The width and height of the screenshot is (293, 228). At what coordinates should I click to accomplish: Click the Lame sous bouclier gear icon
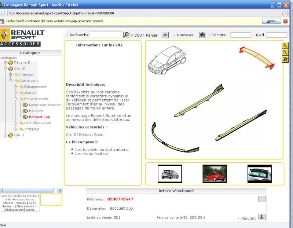point(25,105)
